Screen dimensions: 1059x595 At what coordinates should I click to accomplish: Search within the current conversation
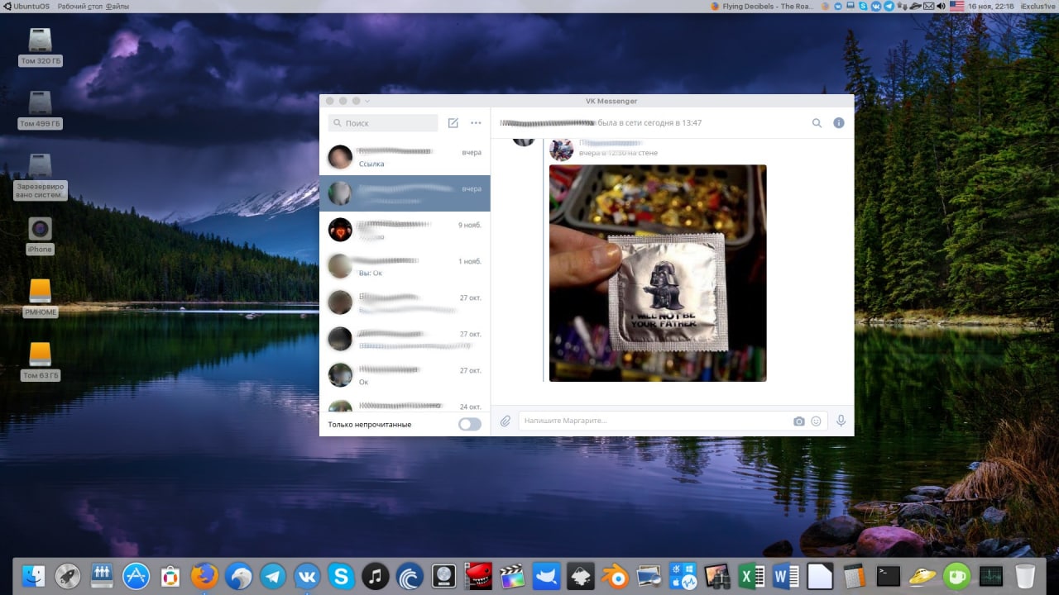(x=817, y=123)
